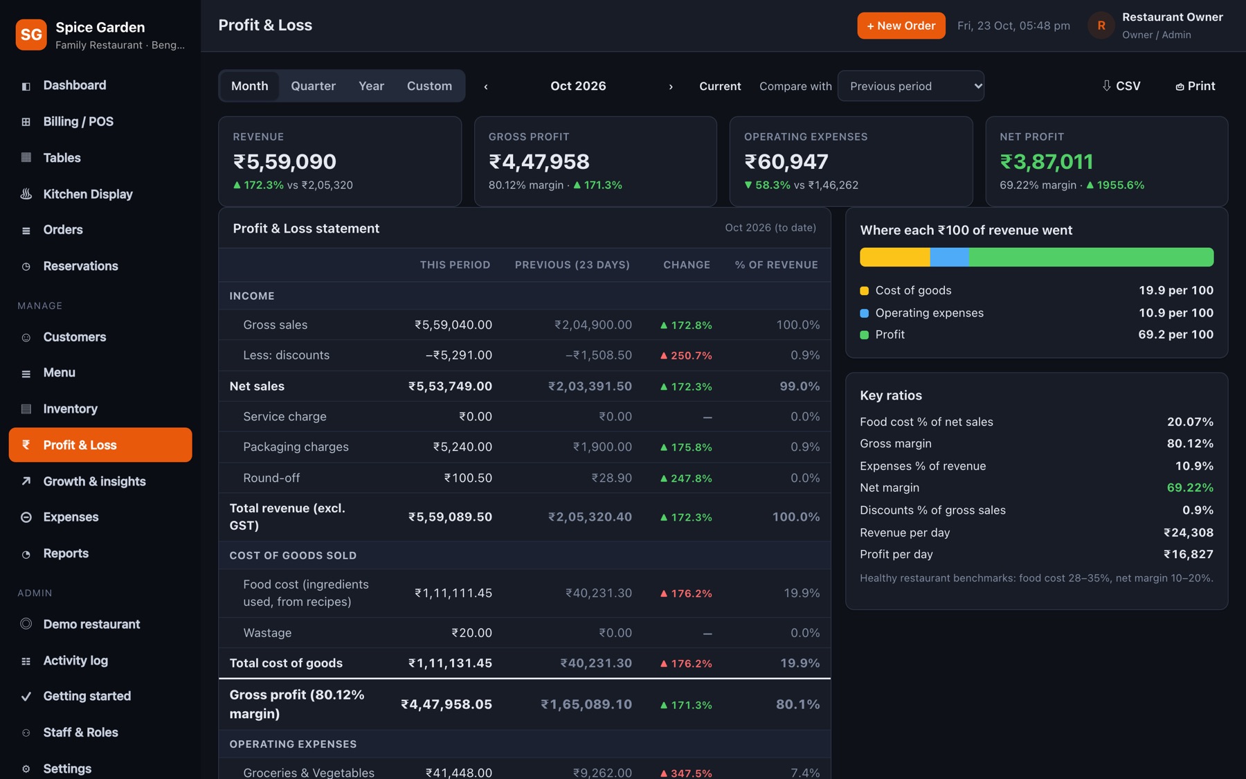Image resolution: width=1246 pixels, height=779 pixels.
Task: Open the Menu sidebar icon
Action: [x=26, y=373]
